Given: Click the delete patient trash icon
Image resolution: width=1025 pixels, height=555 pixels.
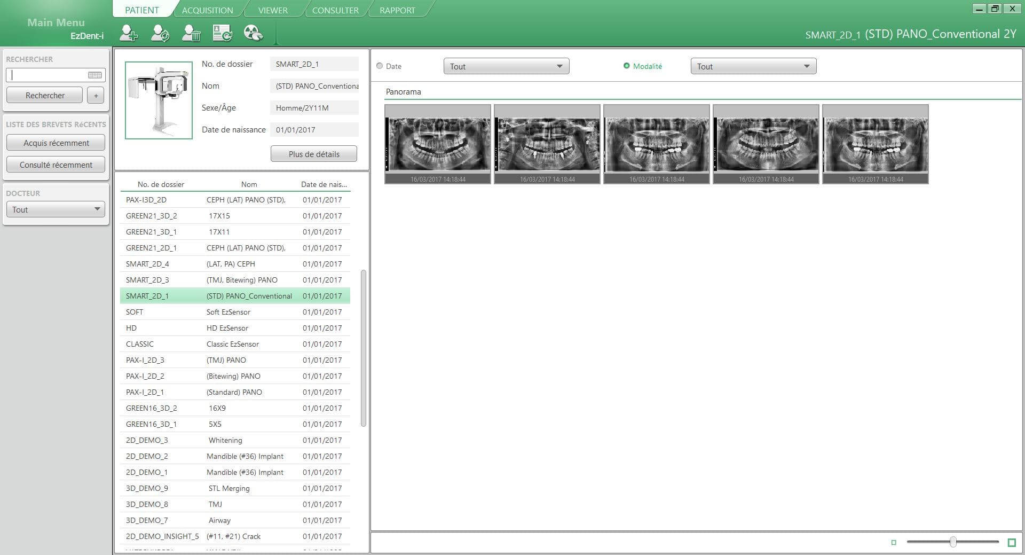Looking at the screenshot, I should tap(191, 33).
